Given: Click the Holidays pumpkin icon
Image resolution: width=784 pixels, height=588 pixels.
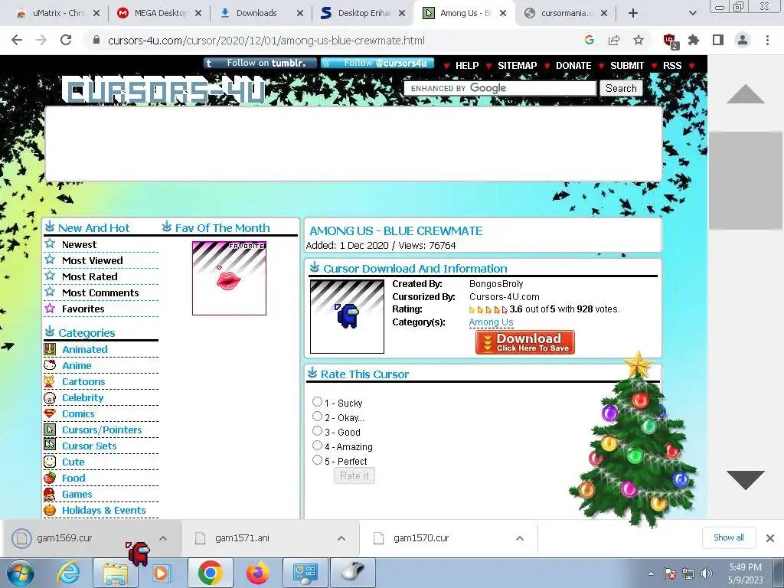Looking at the screenshot, I should point(50,510).
